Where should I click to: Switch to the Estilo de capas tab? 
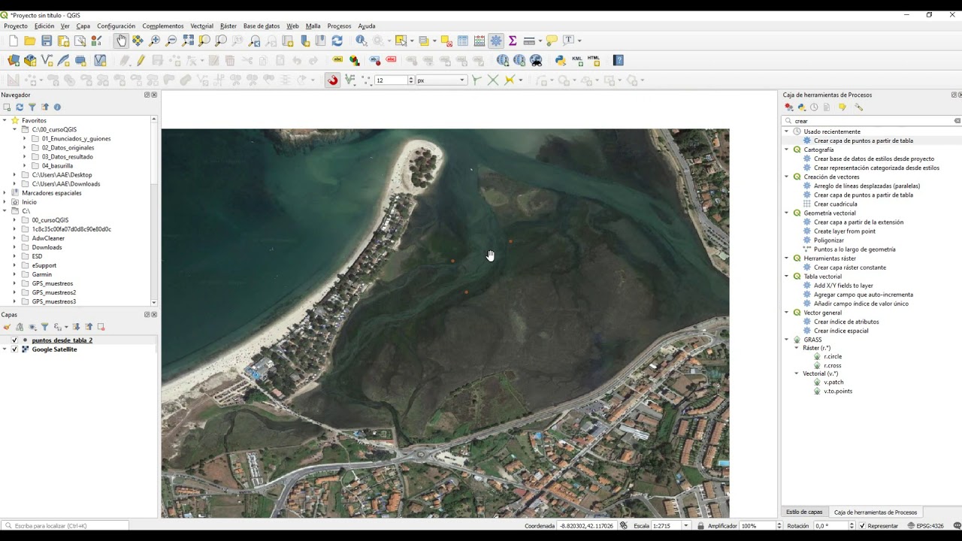click(x=804, y=512)
